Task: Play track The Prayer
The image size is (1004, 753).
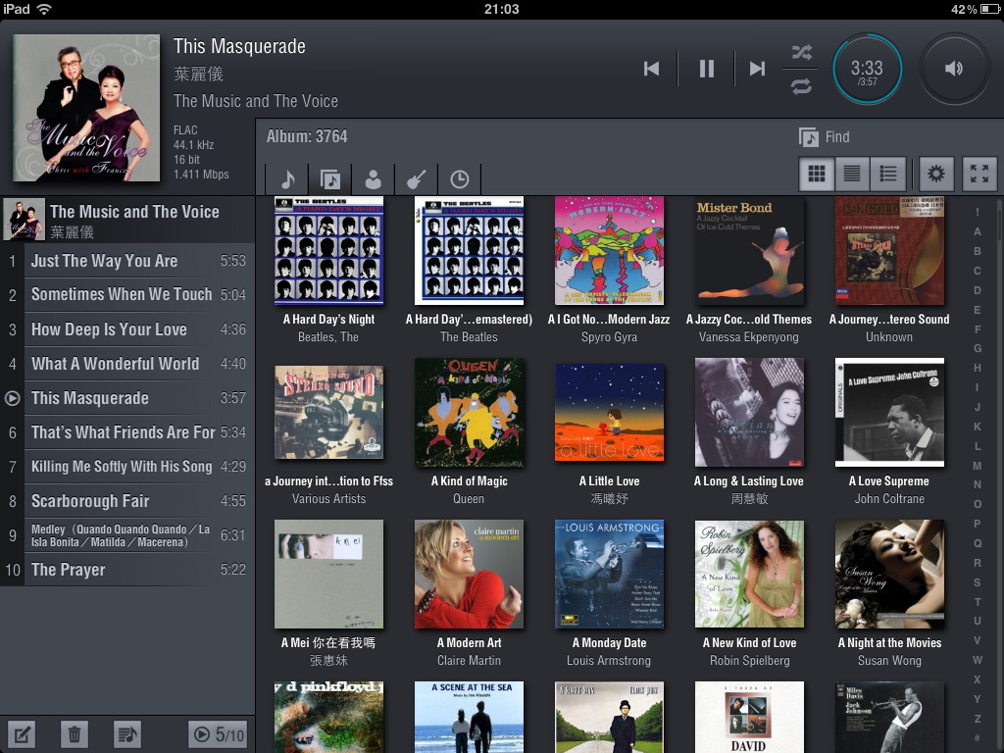Action: [x=127, y=570]
